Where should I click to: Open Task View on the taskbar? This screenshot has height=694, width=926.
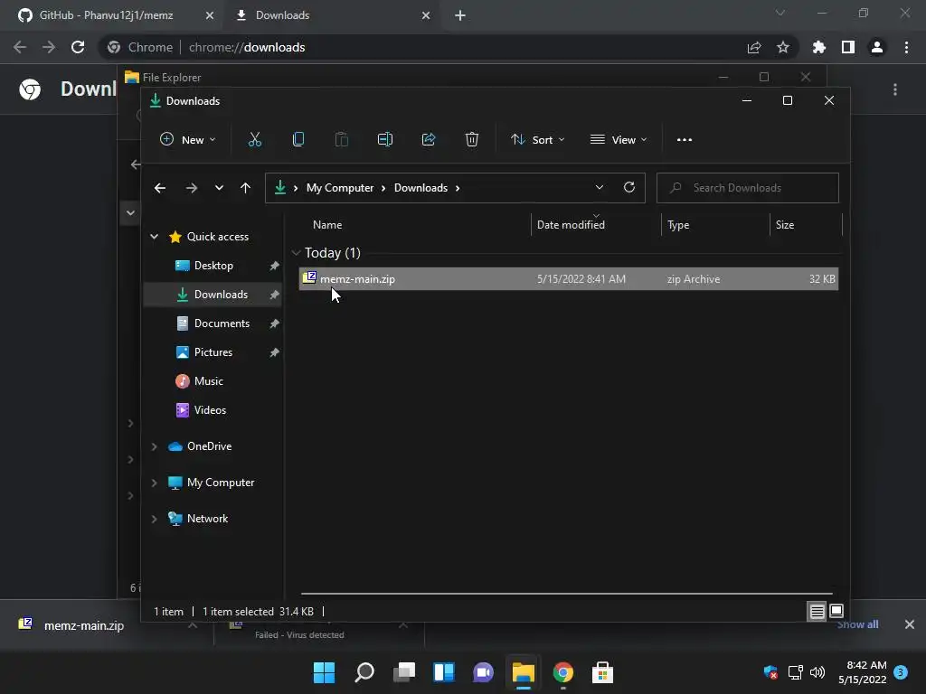(404, 672)
